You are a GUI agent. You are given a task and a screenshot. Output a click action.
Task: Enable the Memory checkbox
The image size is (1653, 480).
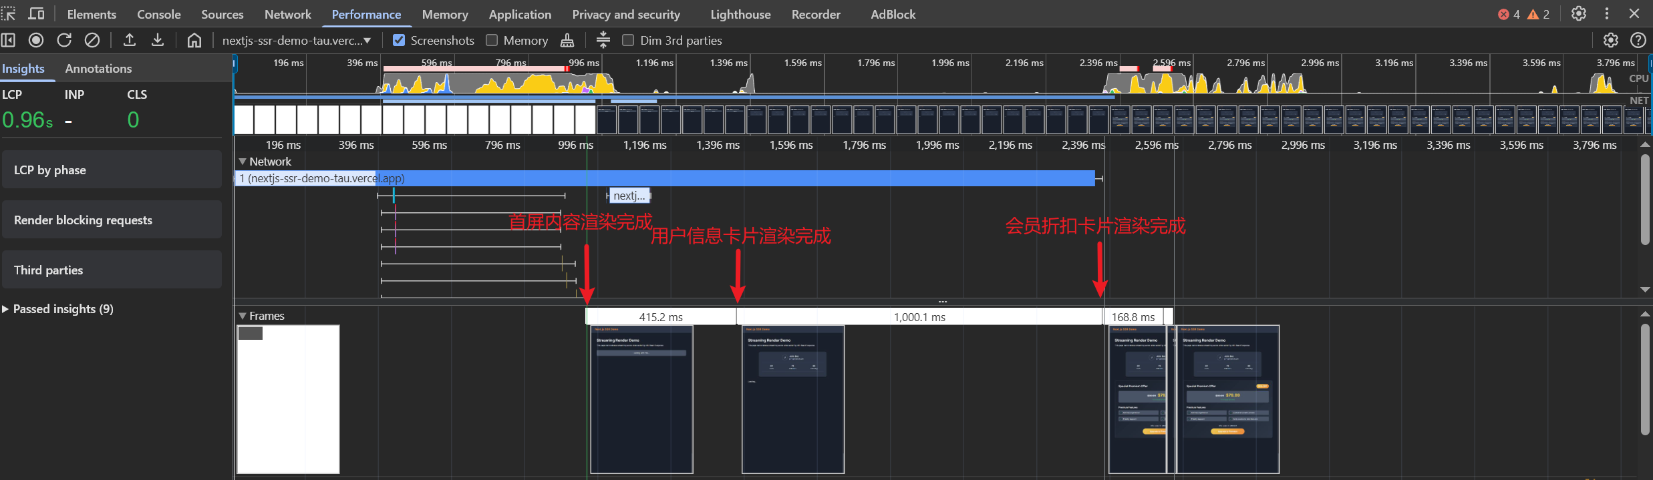click(x=492, y=40)
